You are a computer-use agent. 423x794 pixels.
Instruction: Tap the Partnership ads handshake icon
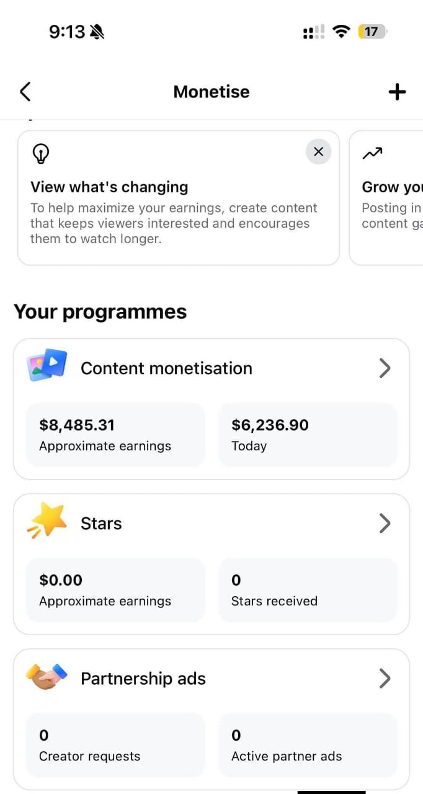pyautogui.click(x=47, y=677)
